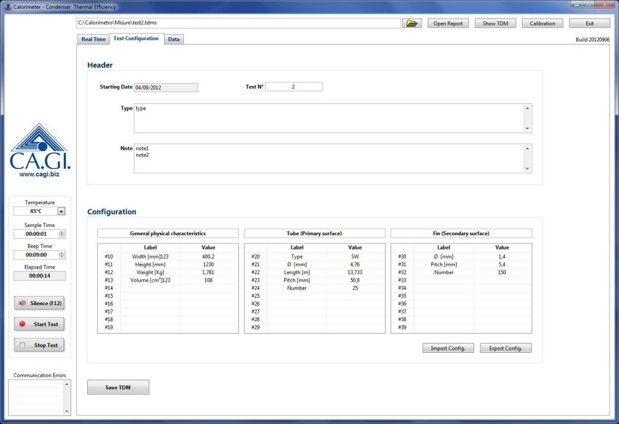
Task: Click the www.cagi.biz link
Action: (x=40, y=174)
